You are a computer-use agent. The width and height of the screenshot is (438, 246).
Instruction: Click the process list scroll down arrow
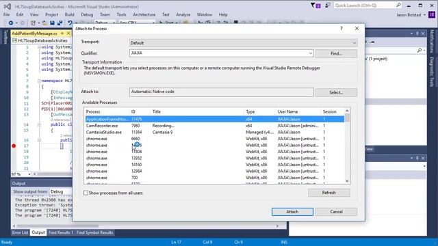click(x=347, y=181)
